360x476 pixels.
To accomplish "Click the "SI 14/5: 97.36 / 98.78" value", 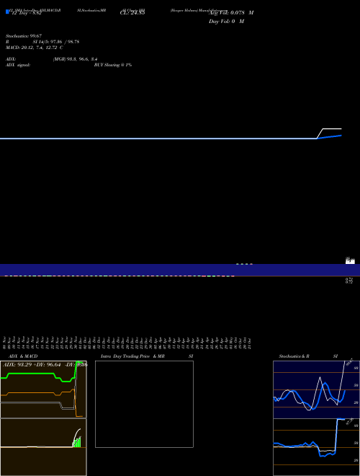I will pos(56,42).
